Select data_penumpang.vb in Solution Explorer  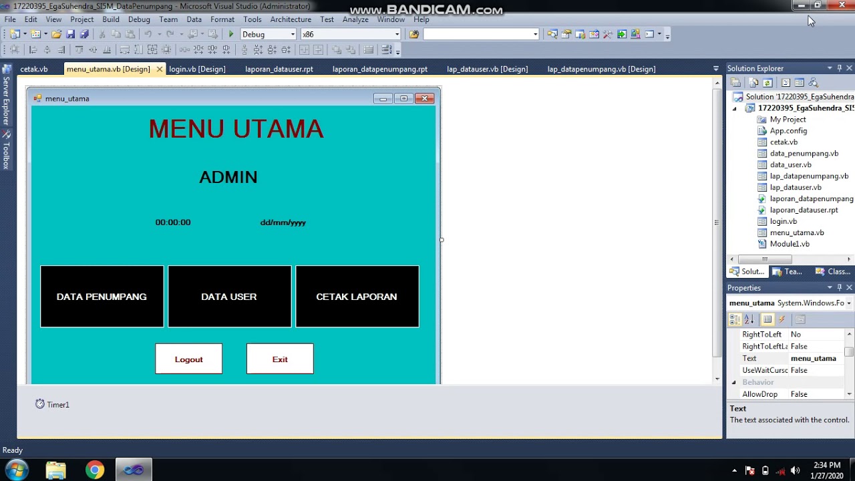pos(804,153)
